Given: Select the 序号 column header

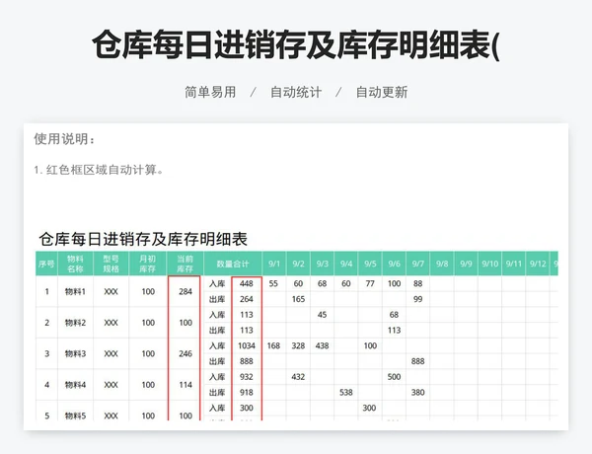Looking at the screenshot, I should [46, 264].
